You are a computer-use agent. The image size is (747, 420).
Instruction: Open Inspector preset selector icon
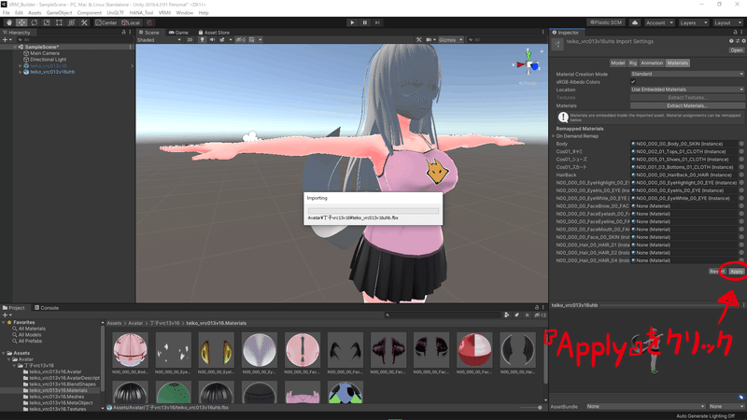click(738, 41)
